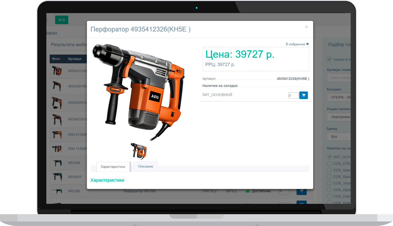Screen dimensions: 393x226
Task: Select the ERH 0724 row photo
Action: tap(57, 135)
